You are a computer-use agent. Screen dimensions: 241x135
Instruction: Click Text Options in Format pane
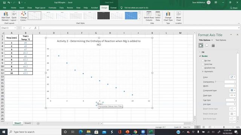point(221,40)
